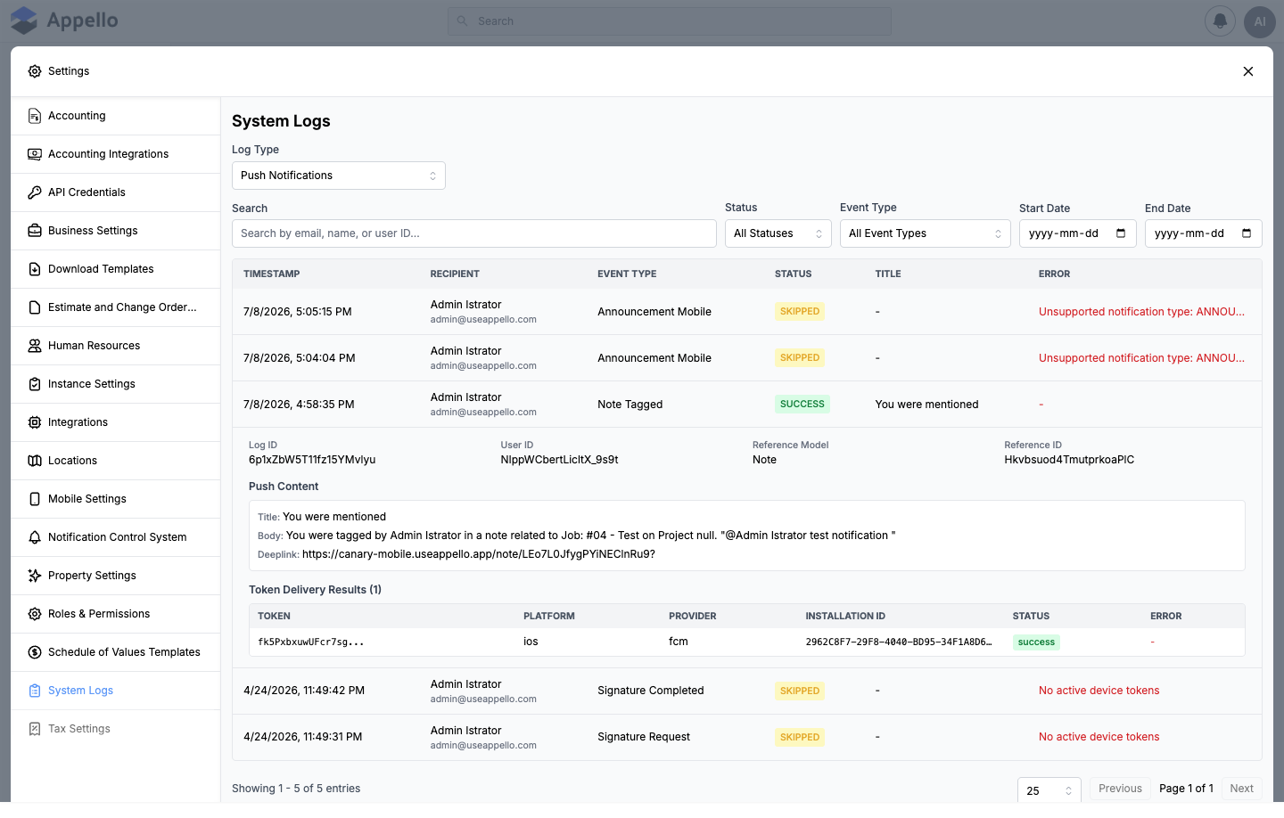Click the Notification Control System bell icon

[35, 537]
